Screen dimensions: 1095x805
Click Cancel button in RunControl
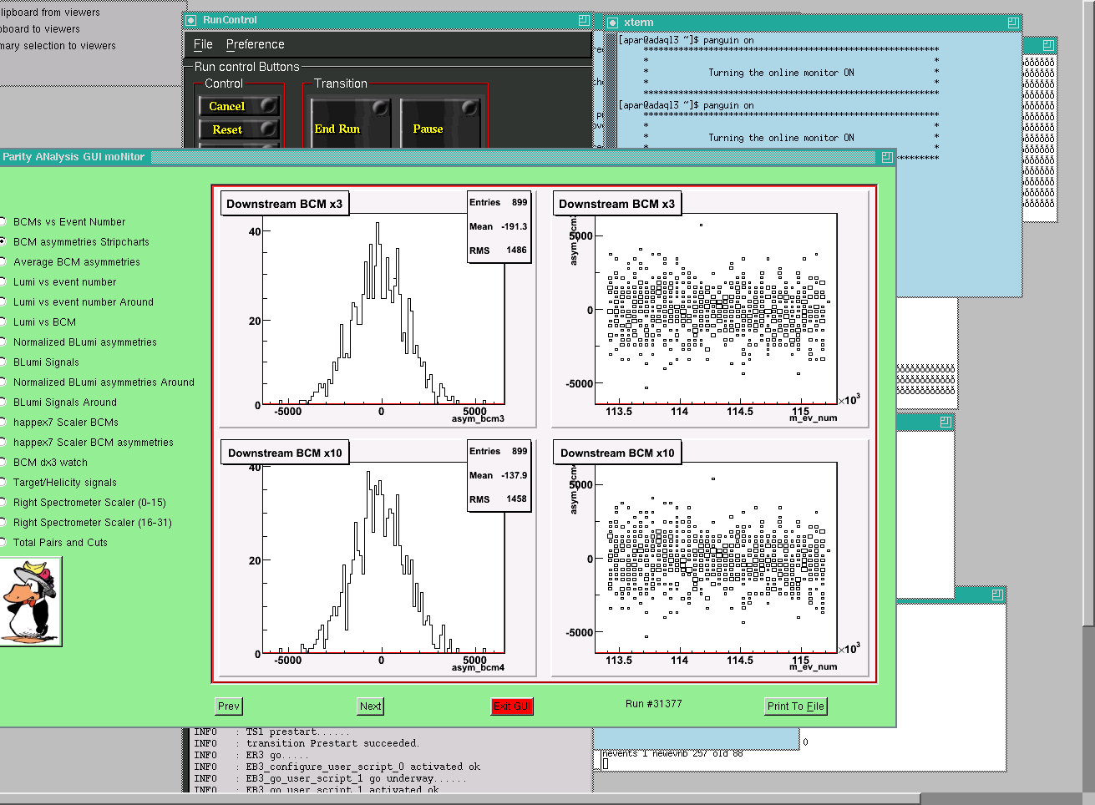[239, 106]
